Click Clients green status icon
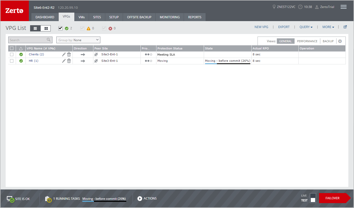Screen dimensions: 354x208 pyautogui.click(x=21, y=54)
